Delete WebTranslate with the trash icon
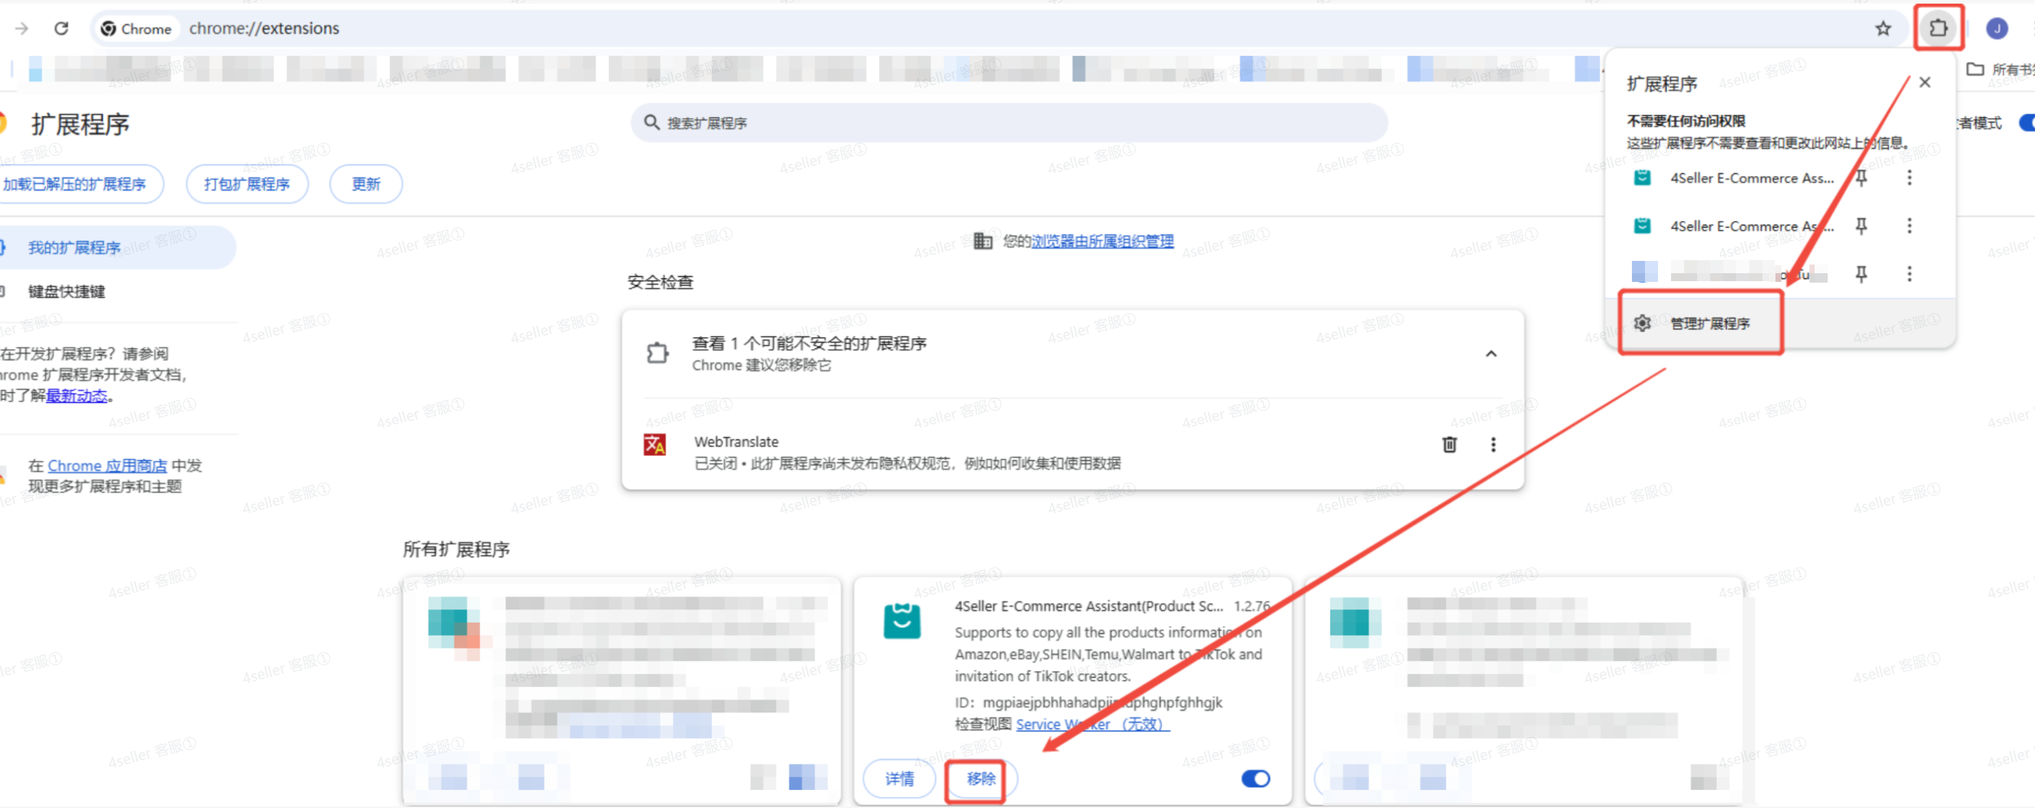This screenshot has width=2035, height=808. pos(1450,445)
